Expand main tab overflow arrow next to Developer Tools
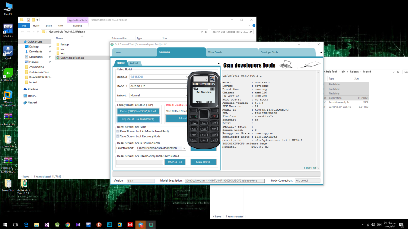 pyautogui.click(x=321, y=53)
